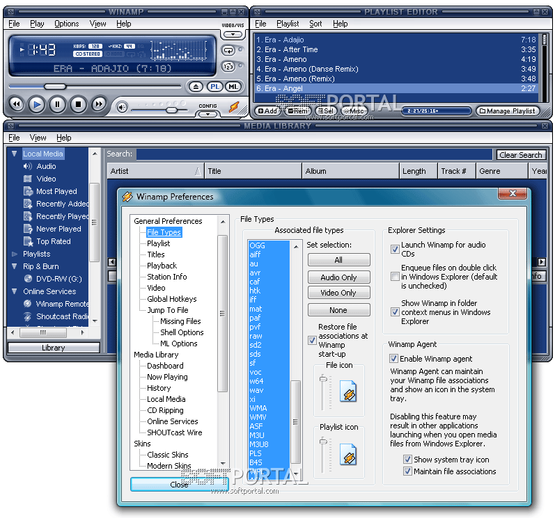This screenshot has width=555, height=518.
Task: Toggle Show Winamp in folder context menus
Action: (x=395, y=312)
